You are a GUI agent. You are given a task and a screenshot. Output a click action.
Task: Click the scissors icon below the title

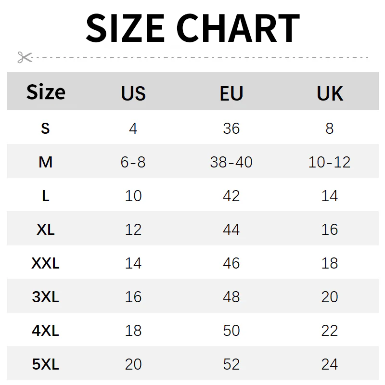coord(24,57)
